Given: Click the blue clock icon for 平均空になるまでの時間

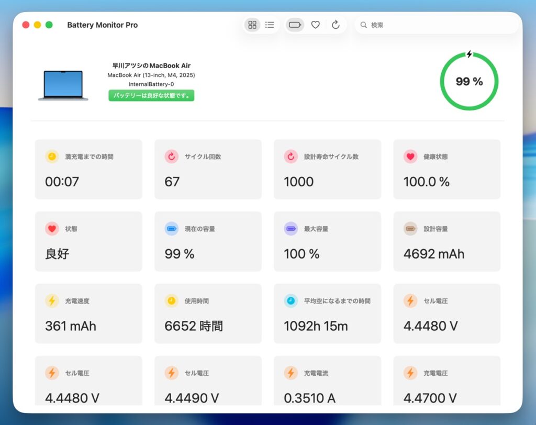Looking at the screenshot, I should coord(291,301).
